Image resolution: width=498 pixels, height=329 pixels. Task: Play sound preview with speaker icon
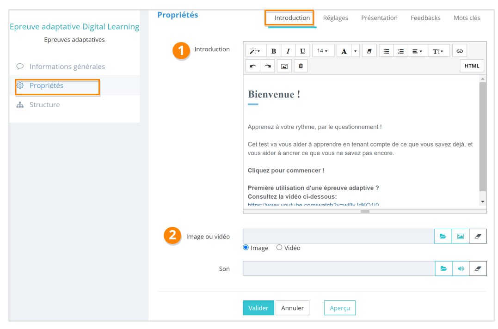461,268
